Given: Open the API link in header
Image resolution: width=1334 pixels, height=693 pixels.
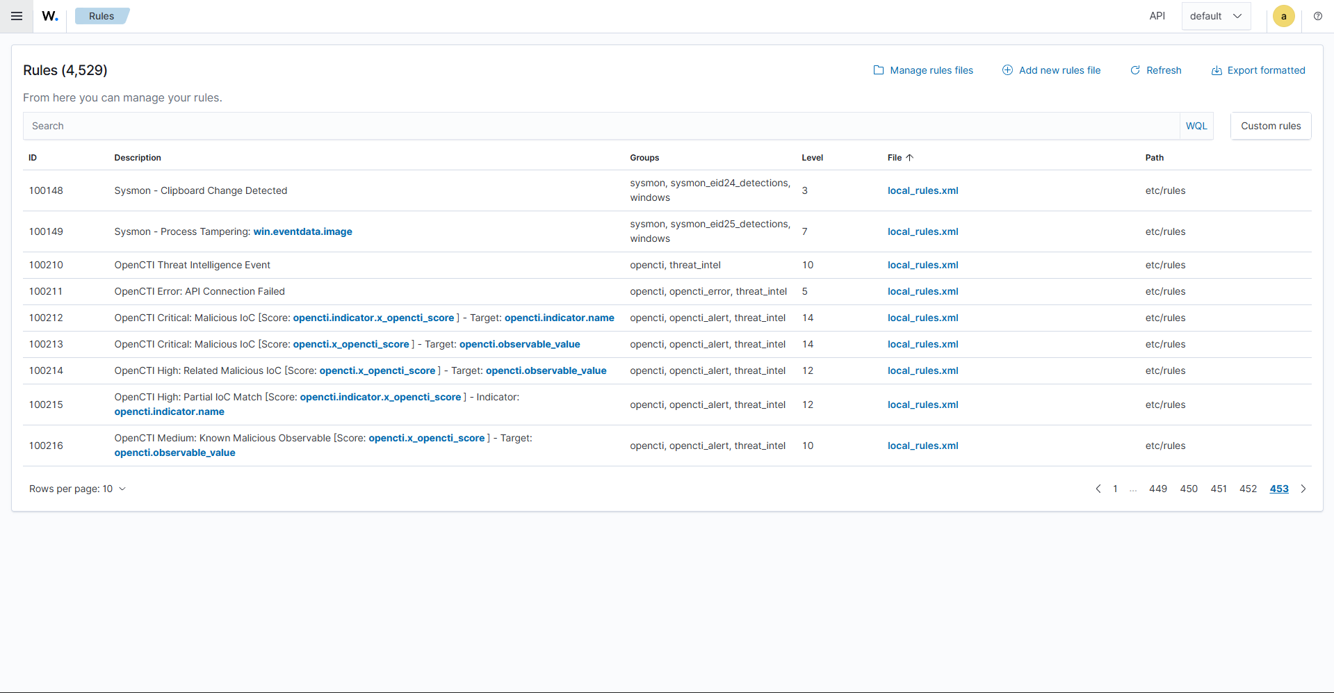Looking at the screenshot, I should [1157, 16].
